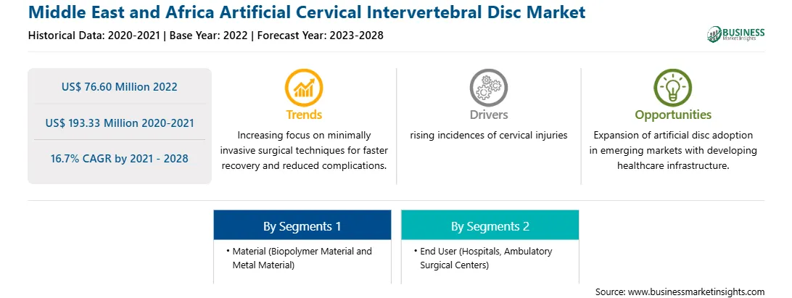The image size is (792, 298).
Task: Click the US$ 76.60 Million 2022 value
Action: click(x=119, y=86)
